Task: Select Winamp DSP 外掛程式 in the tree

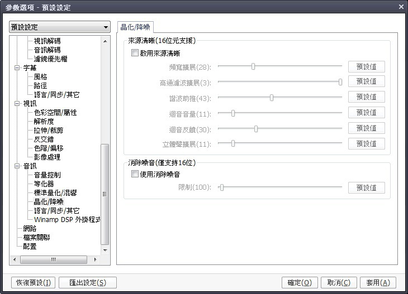Action: [67, 219]
